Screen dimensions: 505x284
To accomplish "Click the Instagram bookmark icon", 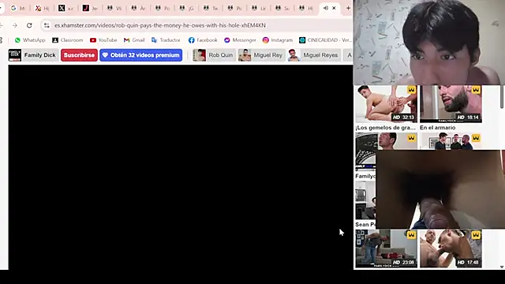I will point(265,40).
